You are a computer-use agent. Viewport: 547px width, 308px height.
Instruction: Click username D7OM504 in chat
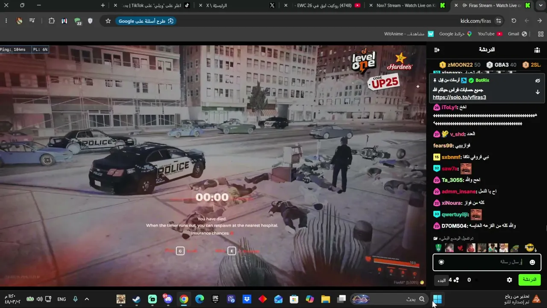click(x=455, y=226)
